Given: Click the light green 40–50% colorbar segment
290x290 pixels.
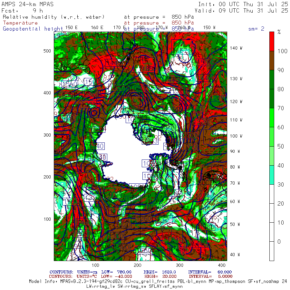Looking at the screenshot, I should coord(272,156).
